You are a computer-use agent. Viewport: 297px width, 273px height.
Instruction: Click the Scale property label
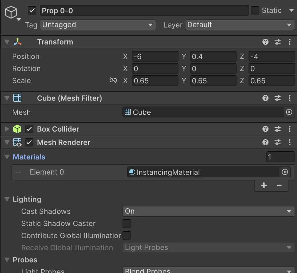tap(22, 81)
